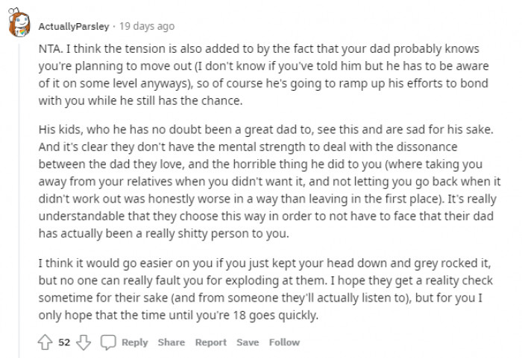Downvote the comment with the down arrow

click(x=83, y=342)
